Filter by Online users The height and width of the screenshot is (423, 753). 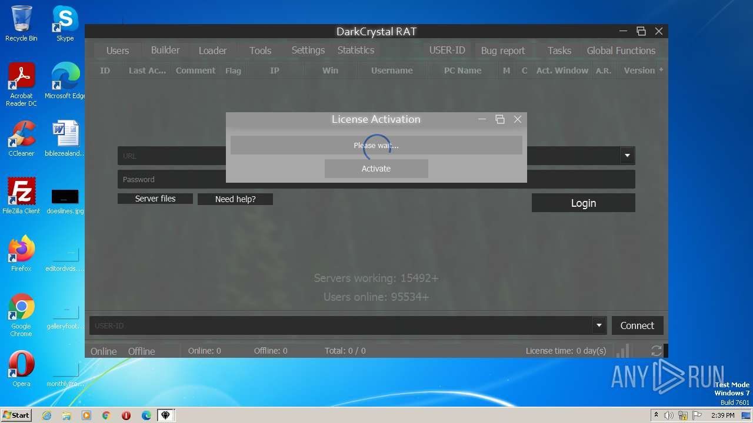[104, 351]
